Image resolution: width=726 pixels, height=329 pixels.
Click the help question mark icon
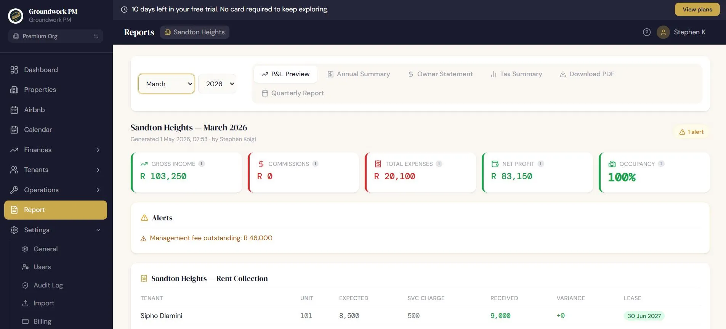pyautogui.click(x=647, y=32)
